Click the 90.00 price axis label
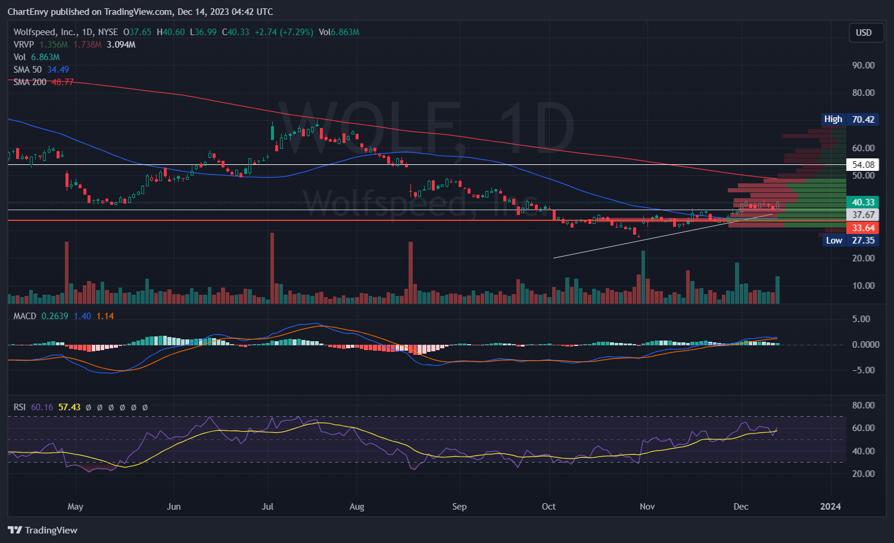The width and height of the screenshot is (894, 543). click(863, 65)
